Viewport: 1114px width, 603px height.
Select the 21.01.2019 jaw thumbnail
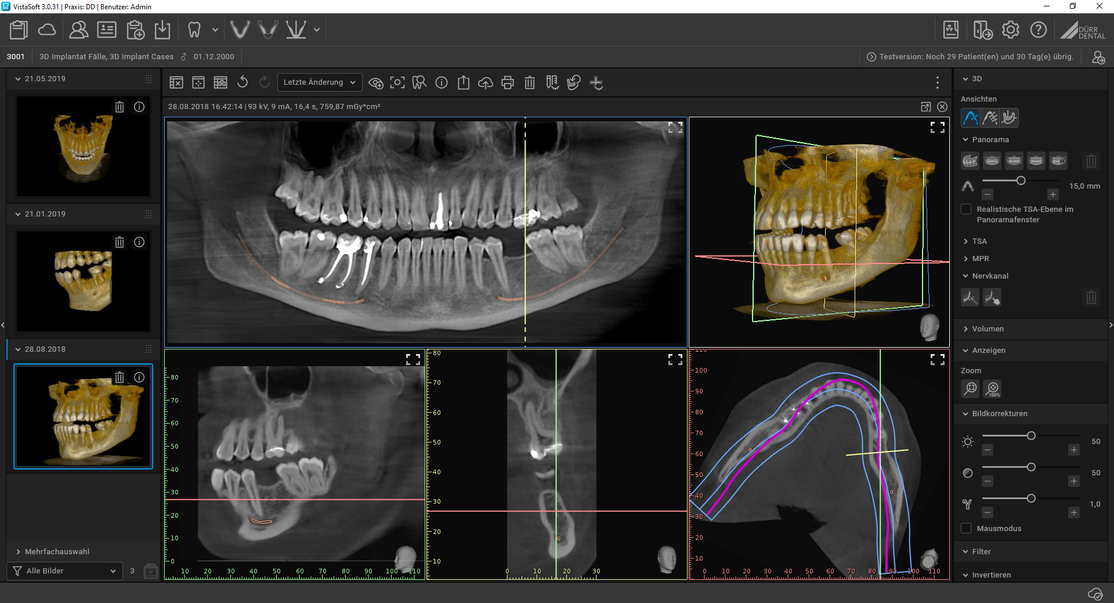tap(83, 281)
